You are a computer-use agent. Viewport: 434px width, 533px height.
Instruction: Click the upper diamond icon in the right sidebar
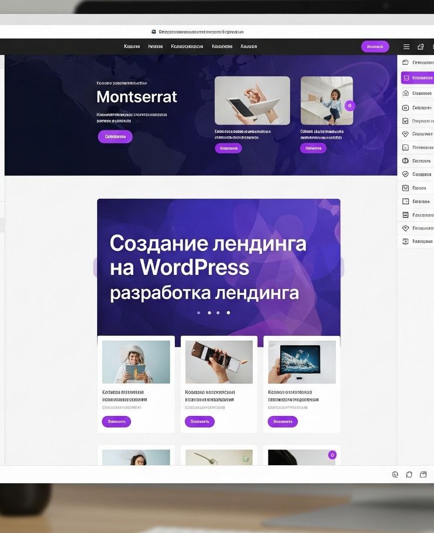[405, 134]
